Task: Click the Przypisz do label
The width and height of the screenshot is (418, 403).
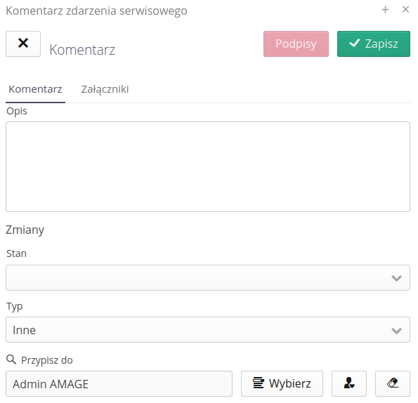Action: 47,360
